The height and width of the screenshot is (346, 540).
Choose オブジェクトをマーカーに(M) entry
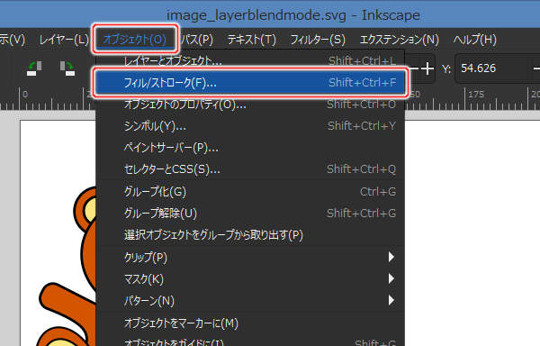click(x=250, y=323)
